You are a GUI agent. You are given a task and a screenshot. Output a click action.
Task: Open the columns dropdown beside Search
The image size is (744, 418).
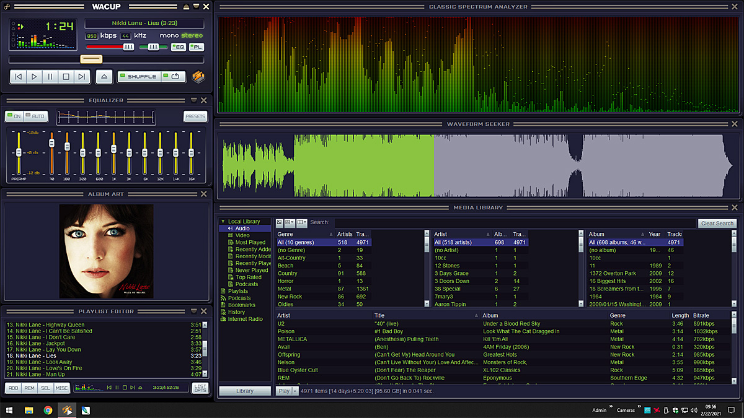[x=302, y=222]
